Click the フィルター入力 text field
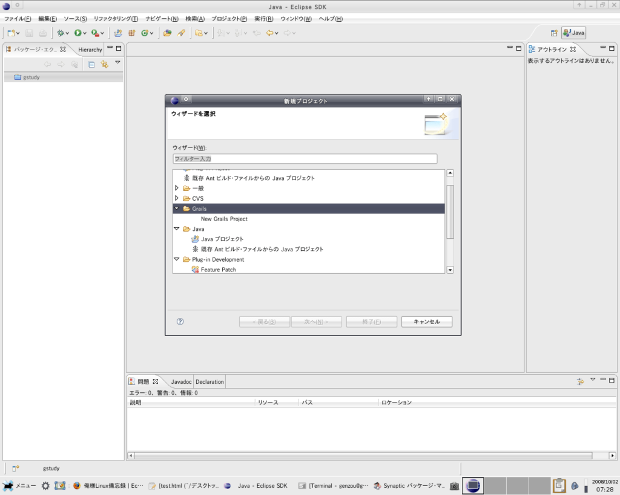Image resolution: width=620 pixels, height=495 pixels. tap(305, 159)
